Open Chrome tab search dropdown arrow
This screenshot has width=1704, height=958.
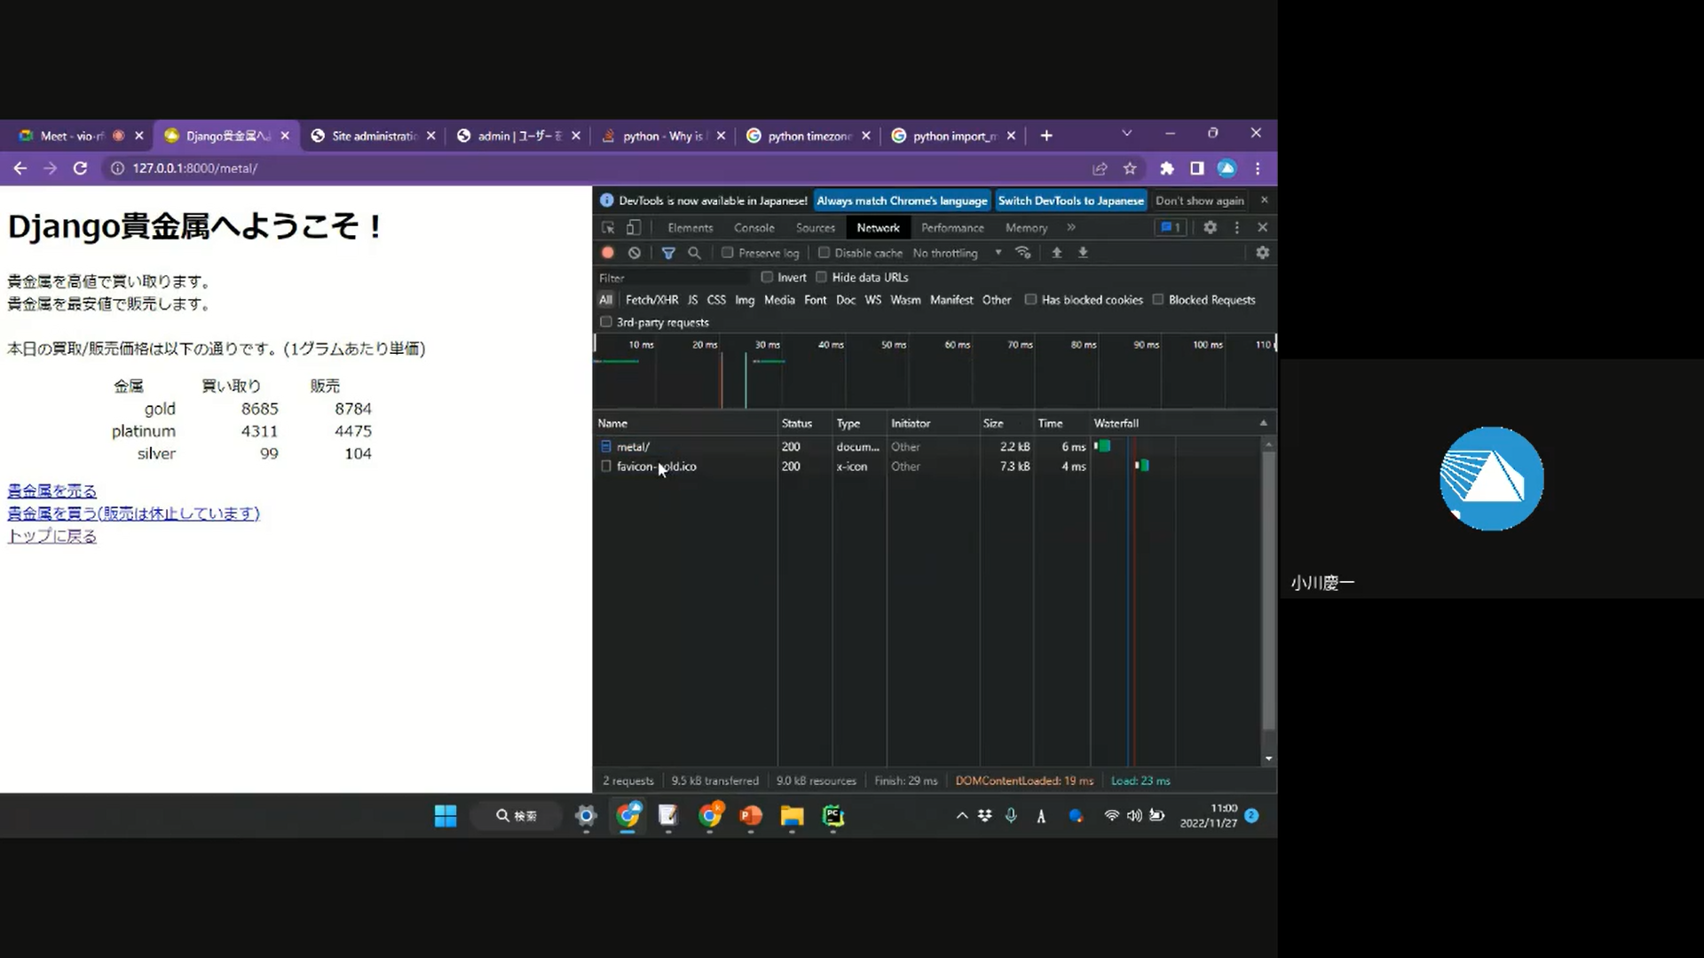[1126, 134]
